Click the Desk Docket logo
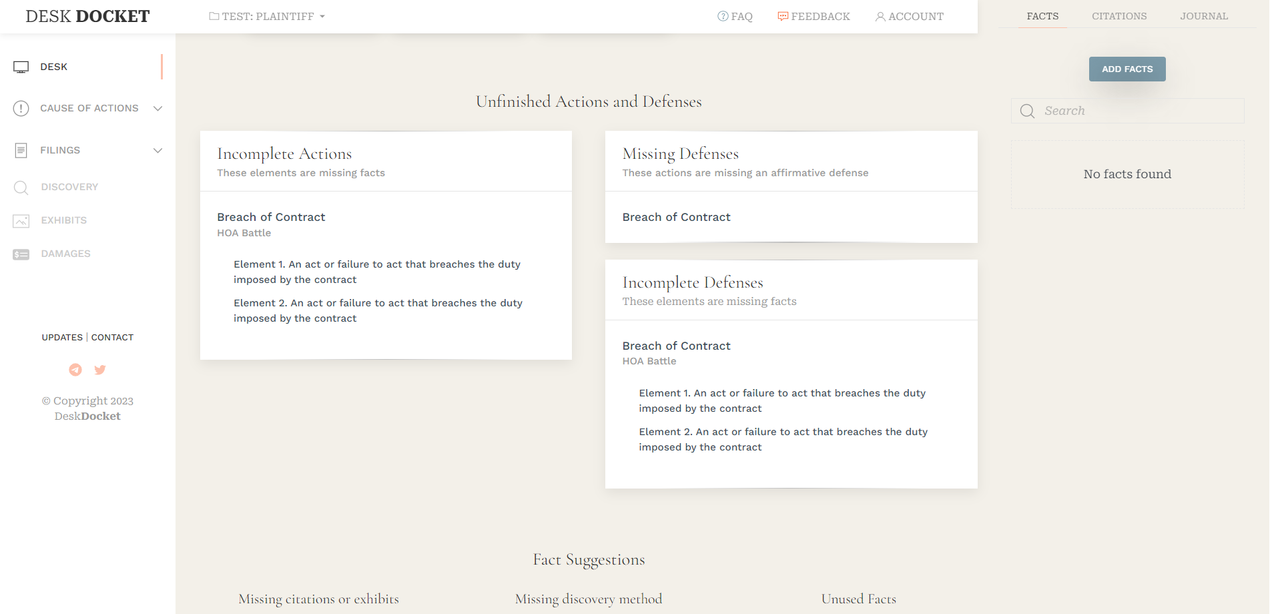1270x614 pixels. point(87,16)
